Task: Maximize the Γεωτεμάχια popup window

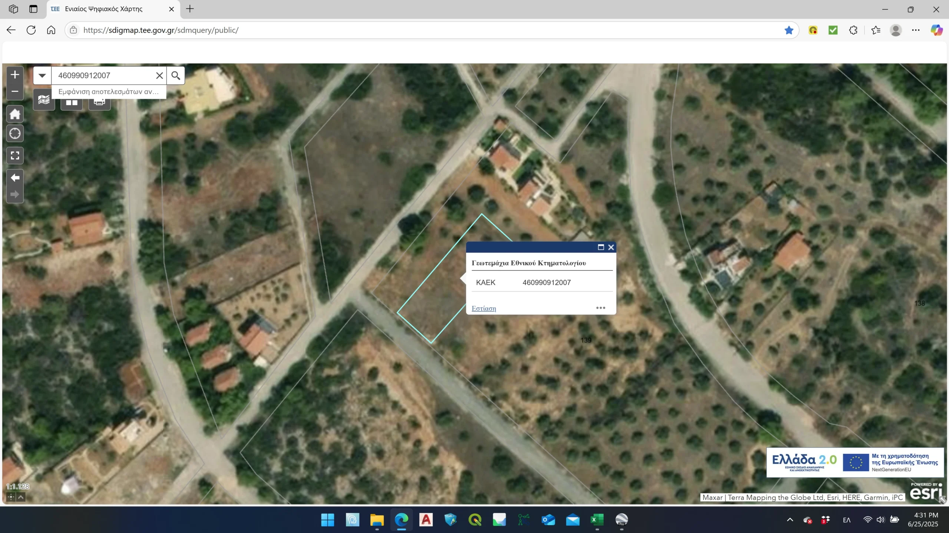Action: 600,247
